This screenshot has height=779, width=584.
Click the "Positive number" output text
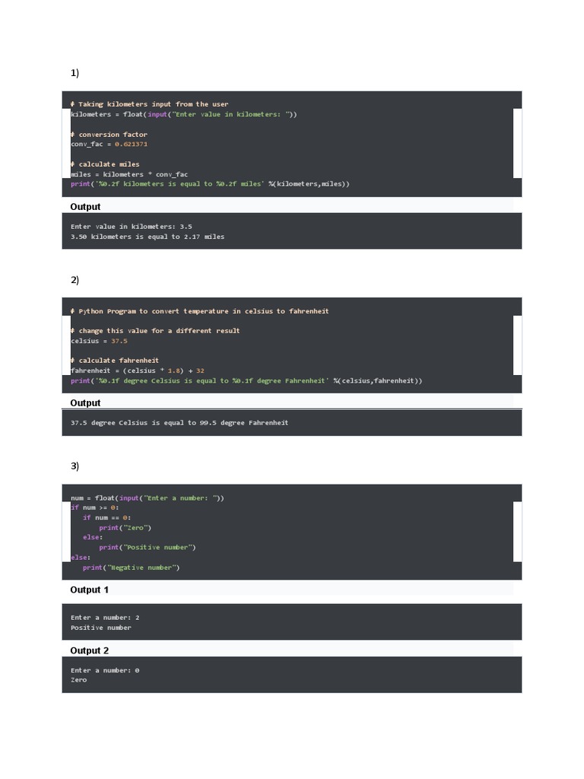(101, 628)
